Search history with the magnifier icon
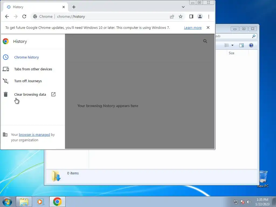276x207 pixels. coord(205,41)
